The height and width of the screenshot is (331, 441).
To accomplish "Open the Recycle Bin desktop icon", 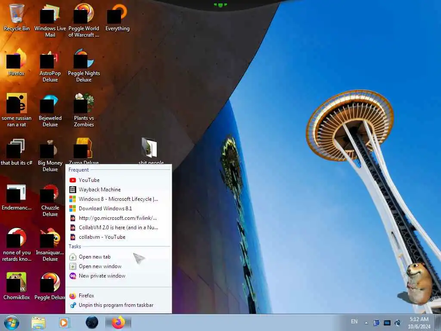I will click(x=17, y=17).
